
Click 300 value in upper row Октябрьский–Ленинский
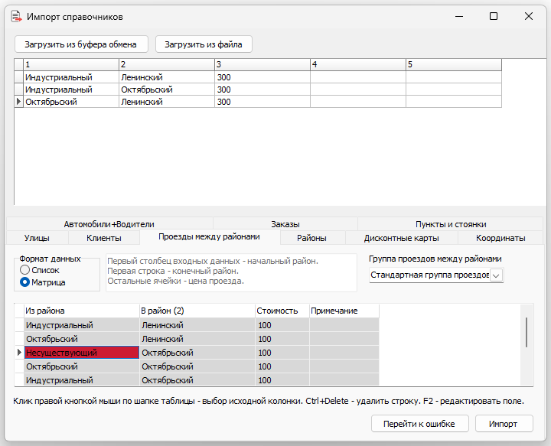tap(262, 102)
